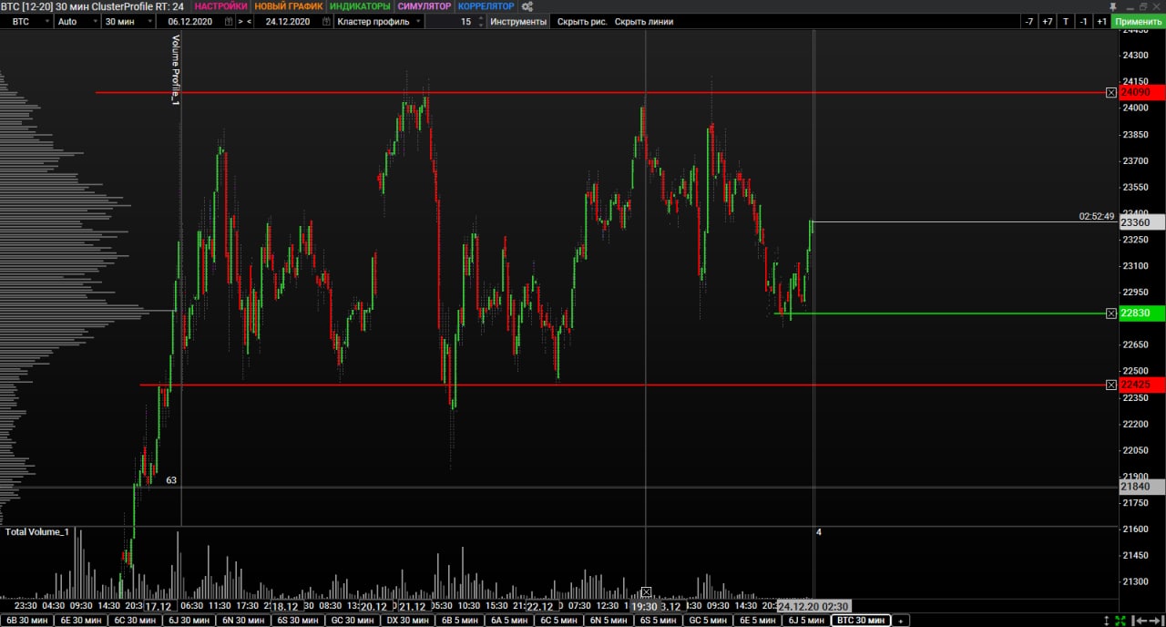1166x627 pixels.
Task: Open start date 06.12.2020 calendar icon
Action: (x=228, y=21)
